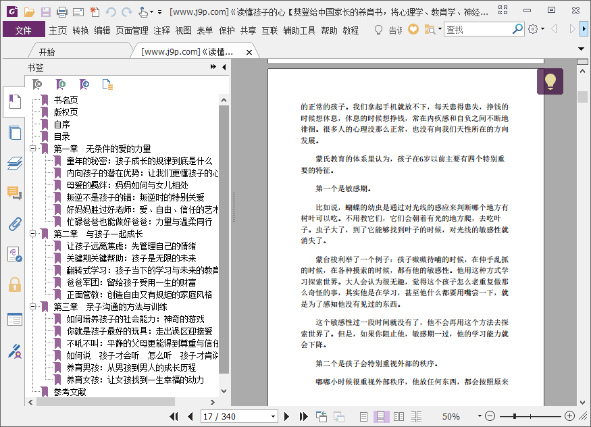Collapse the 第三章 bookmark node
This screenshot has height=427, width=591.
(x=32, y=307)
